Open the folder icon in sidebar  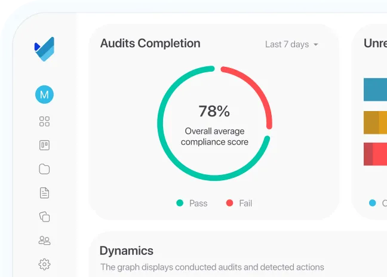click(x=44, y=169)
